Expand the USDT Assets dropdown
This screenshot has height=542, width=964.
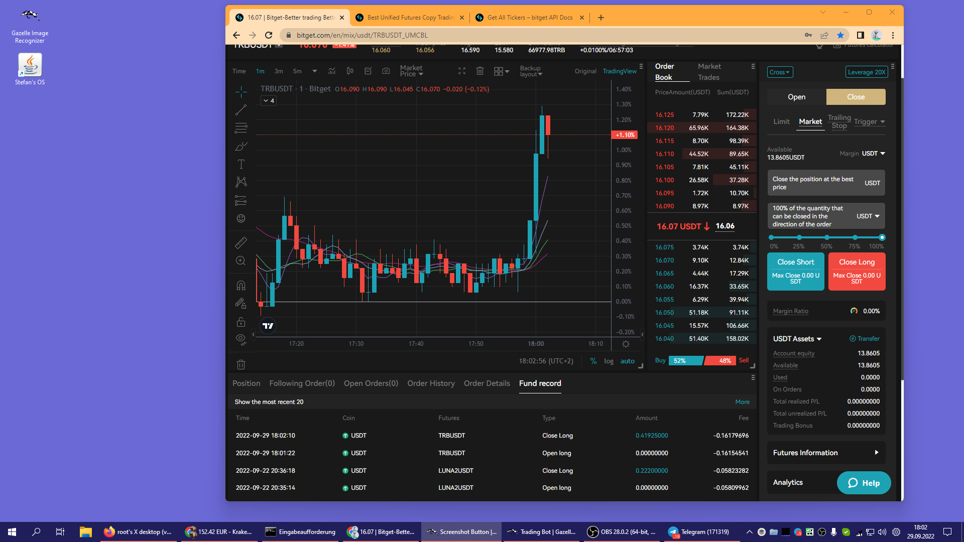click(x=797, y=339)
